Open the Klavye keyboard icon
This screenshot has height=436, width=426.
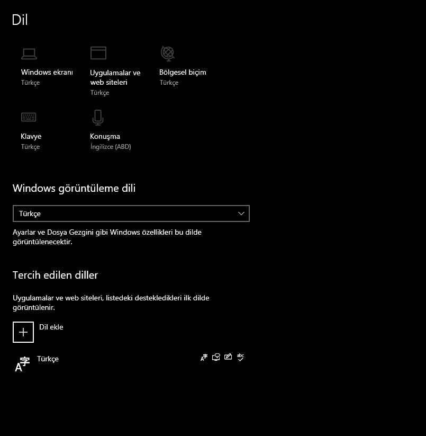tap(29, 117)
